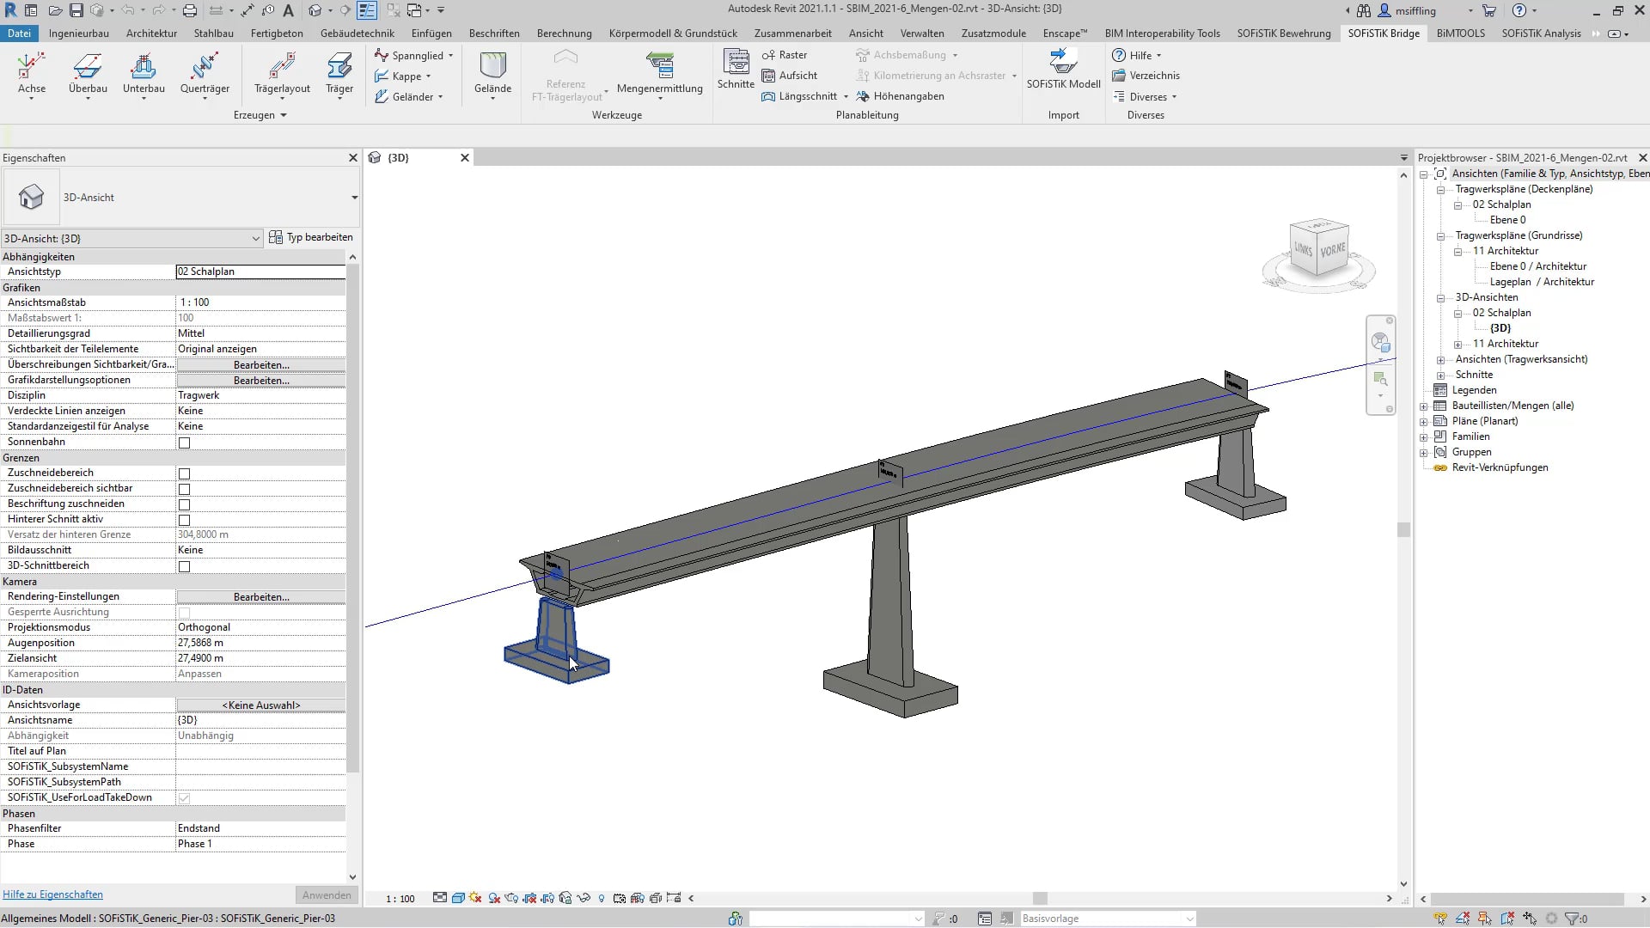The image size is (1650, 928).
Task: Enable the Zuschneidebereich checkbox
Action: coord(184,473)
